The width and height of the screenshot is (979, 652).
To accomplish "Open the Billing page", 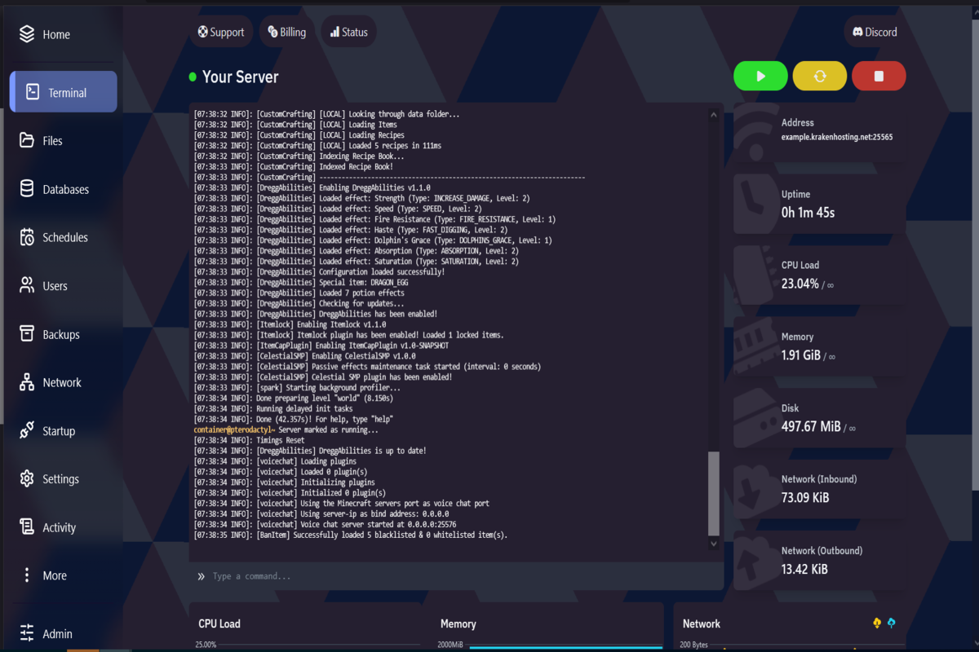I will pyautogui.click(x=286, y=31).
